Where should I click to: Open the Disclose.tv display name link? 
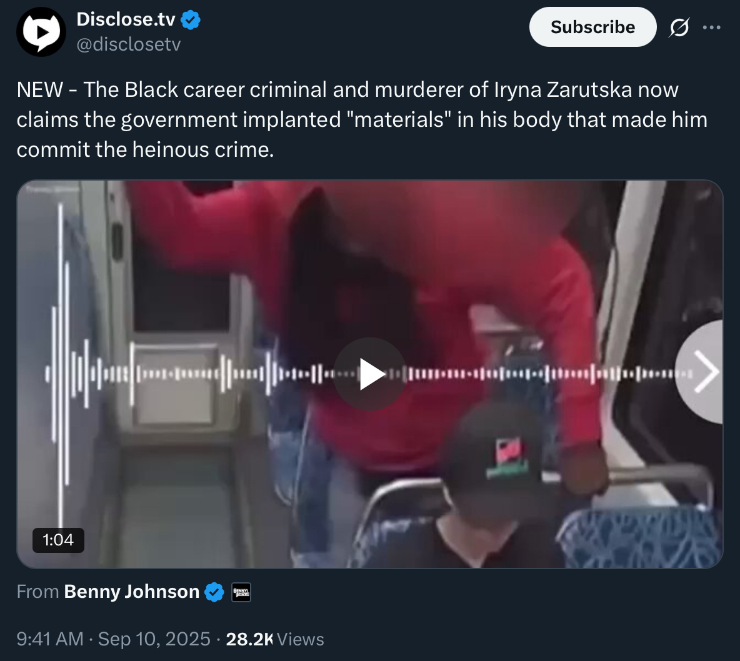(x=126, y=19)
